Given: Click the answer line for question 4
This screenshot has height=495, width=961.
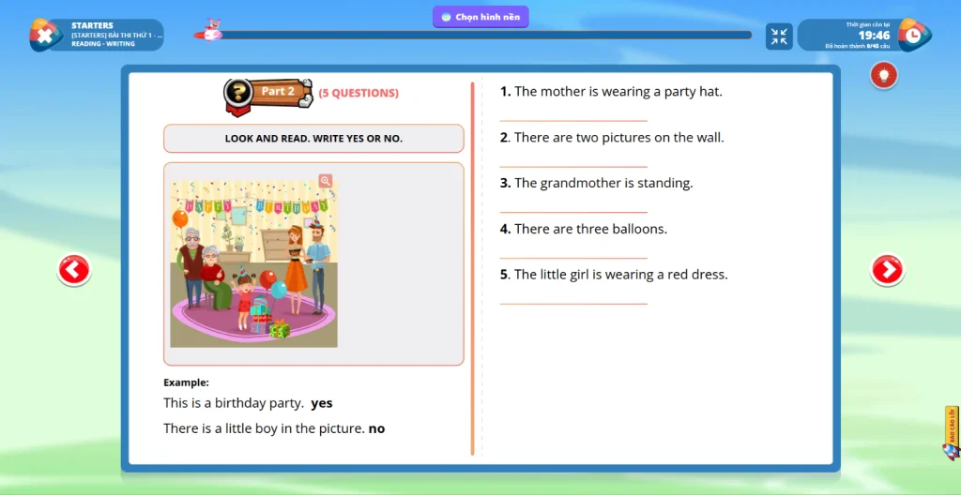Looking at the screenshot, I should click(573, 252).
